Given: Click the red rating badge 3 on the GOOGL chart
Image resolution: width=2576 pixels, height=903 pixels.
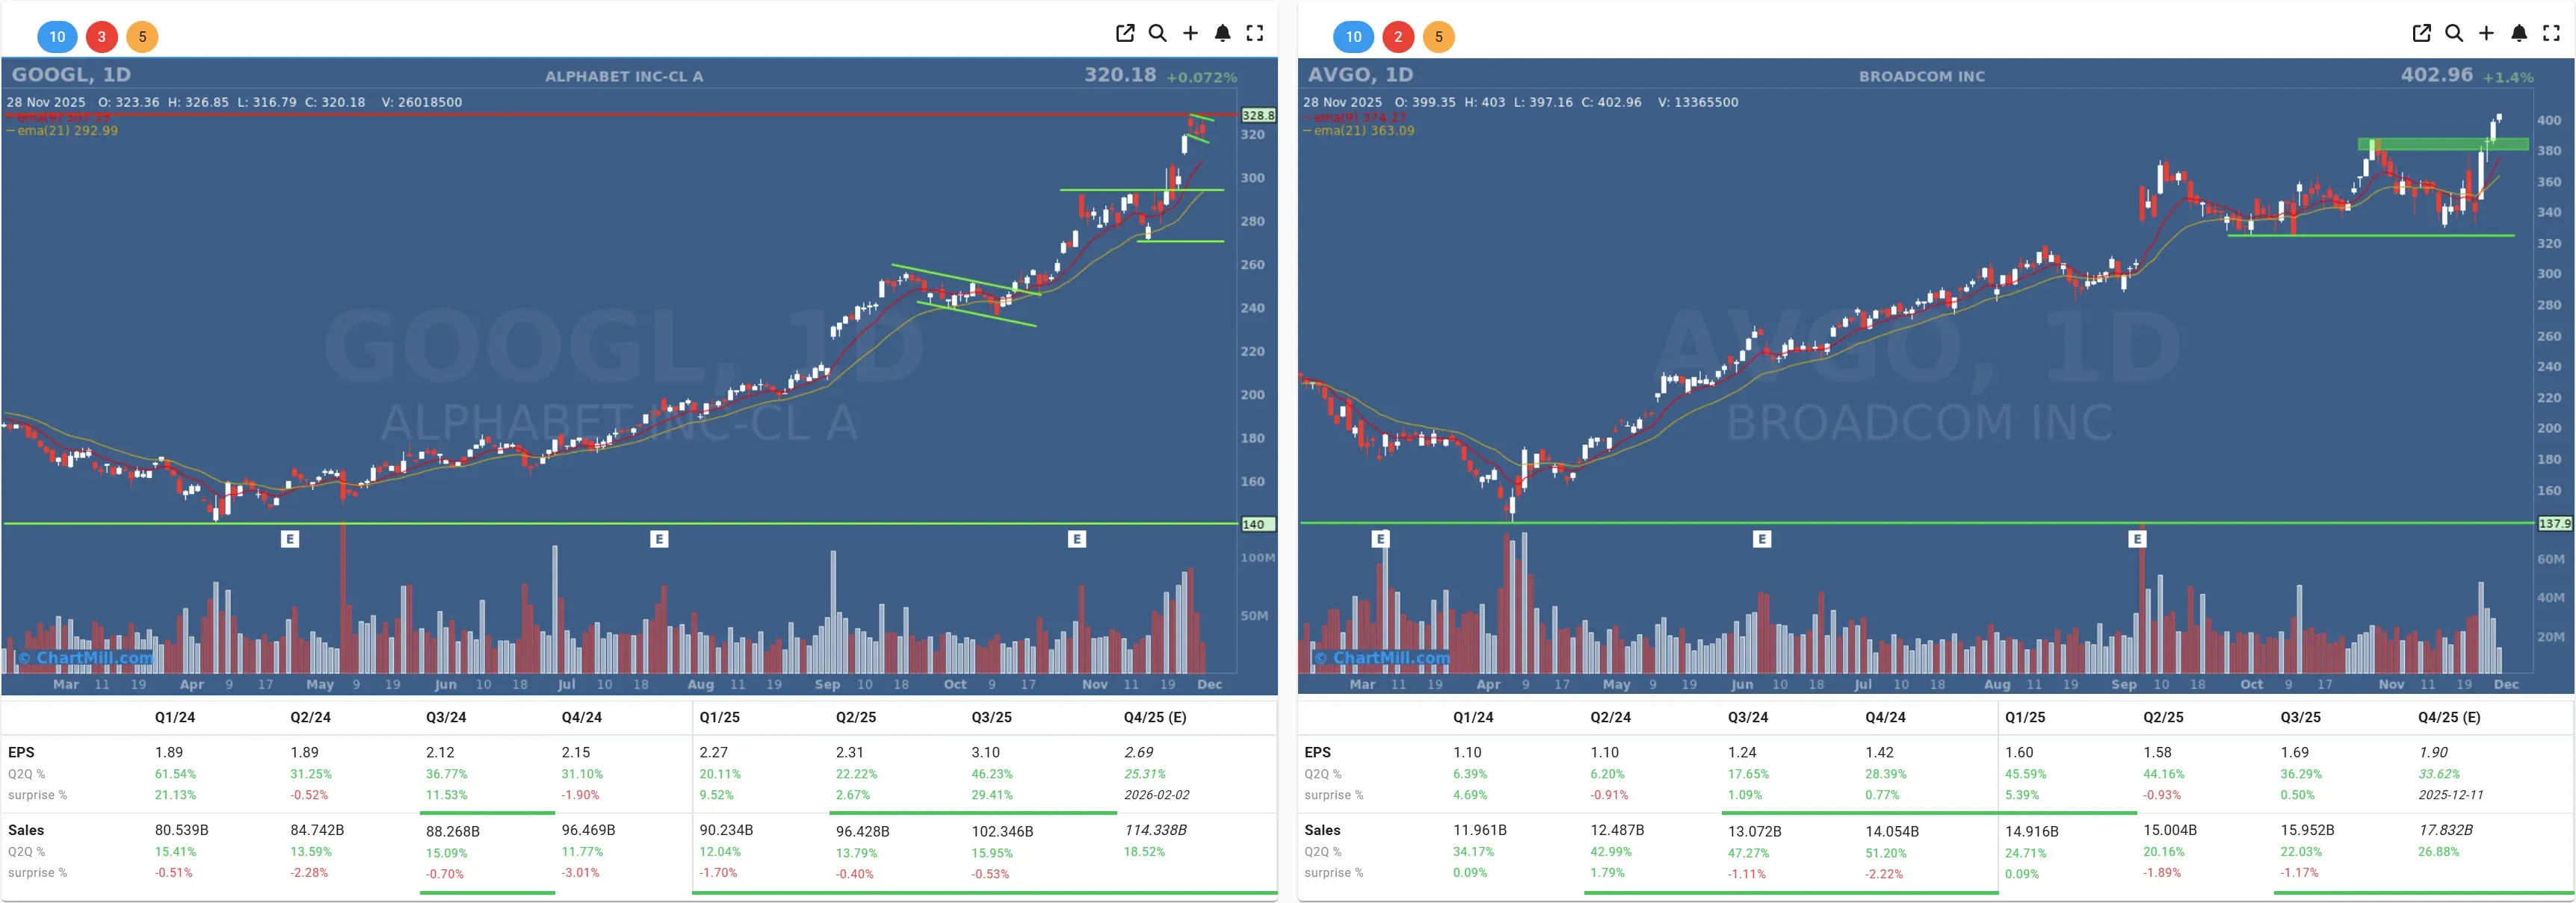Looking at the screenshot, I should [x=100, y=37].
